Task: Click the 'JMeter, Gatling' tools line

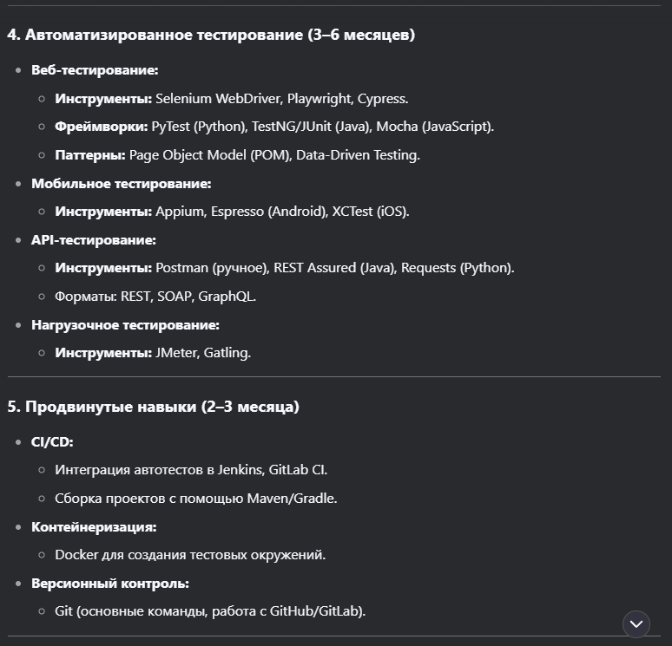Action: [153, 353]
